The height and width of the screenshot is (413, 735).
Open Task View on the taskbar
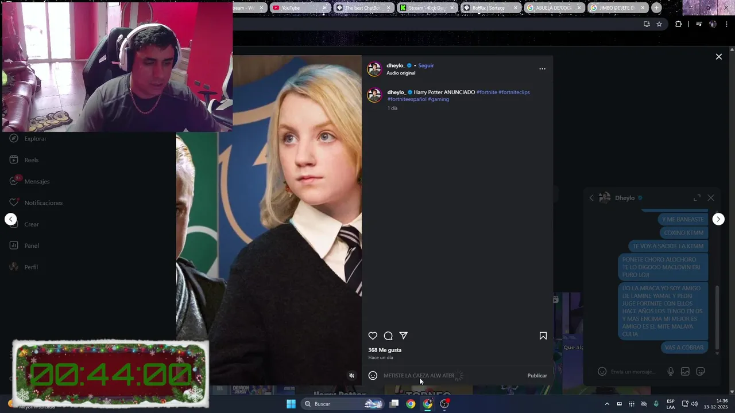394,404
